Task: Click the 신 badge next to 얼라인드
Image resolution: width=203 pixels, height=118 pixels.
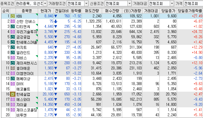Action: [x=13, y=52]
